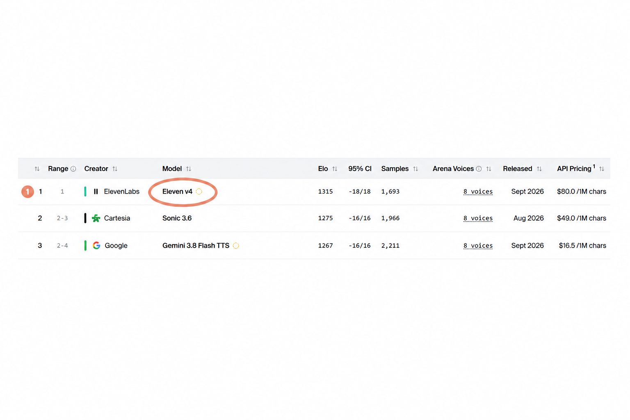Open the Eleven v4 model name
The image size is (630, 420).
(x=177, y=192)
